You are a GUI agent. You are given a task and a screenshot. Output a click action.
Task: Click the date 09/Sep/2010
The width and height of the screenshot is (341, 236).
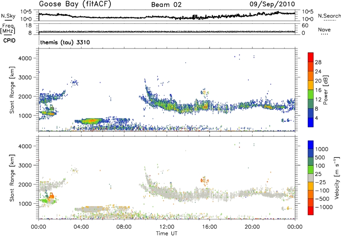[x=272, y=4]
